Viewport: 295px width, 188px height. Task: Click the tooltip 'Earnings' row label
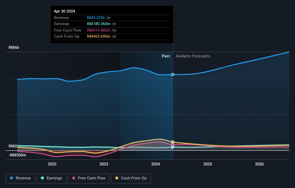tap(61, 24)
